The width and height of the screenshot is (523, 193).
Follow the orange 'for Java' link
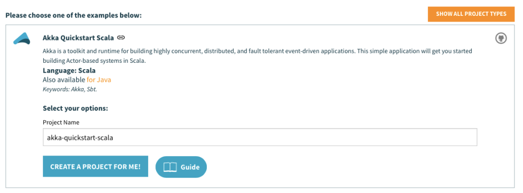pyautogui.click(x=99, y=80)
